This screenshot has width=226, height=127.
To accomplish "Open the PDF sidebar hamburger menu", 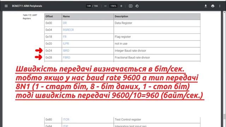I will coord(6,6).
